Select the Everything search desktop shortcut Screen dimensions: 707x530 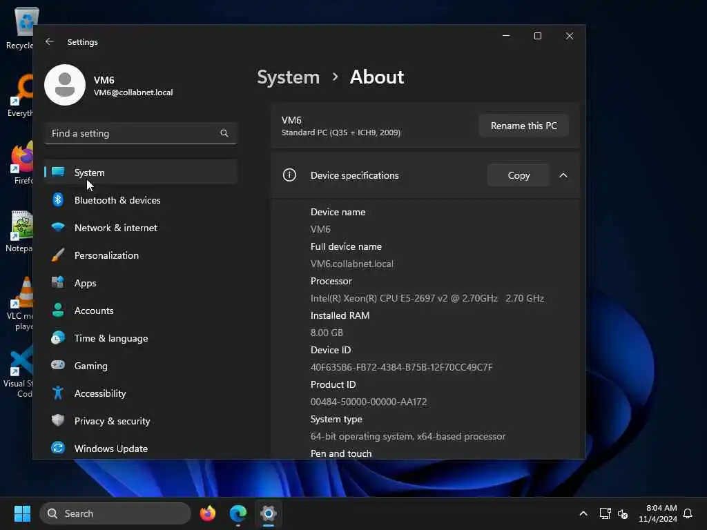(20, 95)
